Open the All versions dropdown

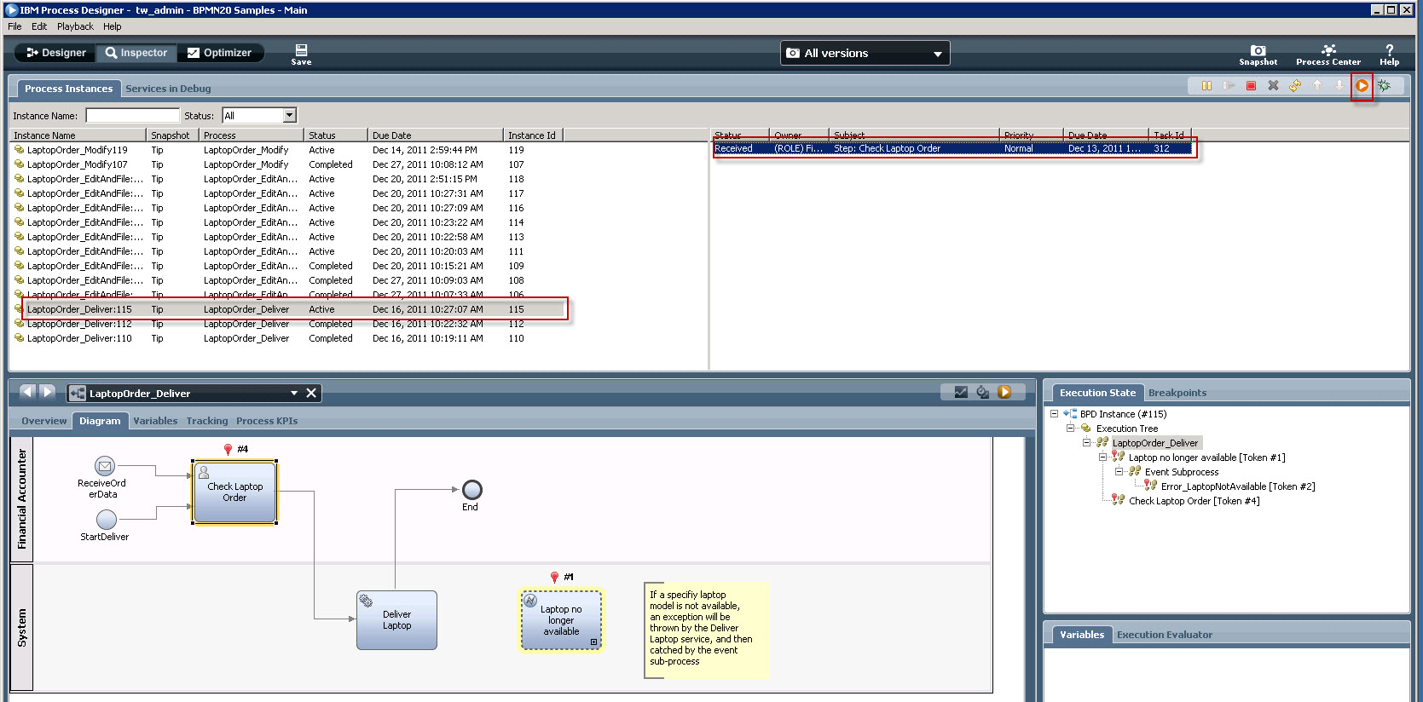click(x=865, y=53)
